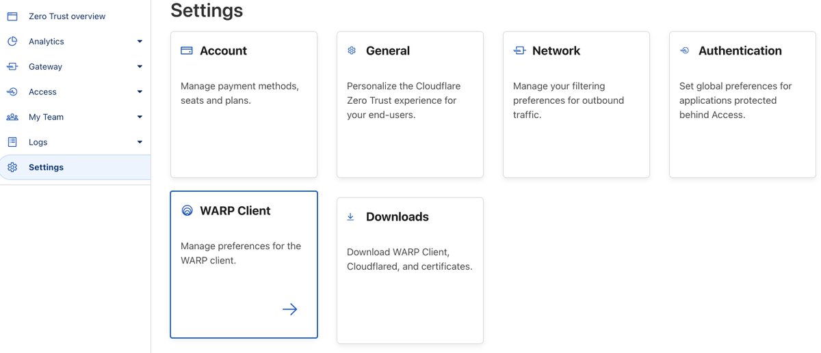Click the Analytics clock-chart icon in sidebar

coord(12,42)
